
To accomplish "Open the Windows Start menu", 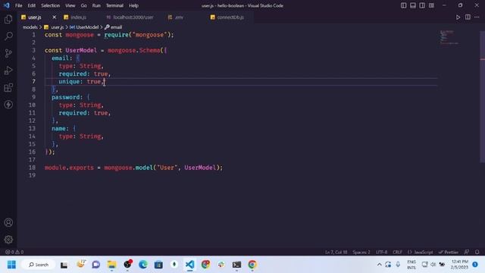I will [x=11, y=265].
